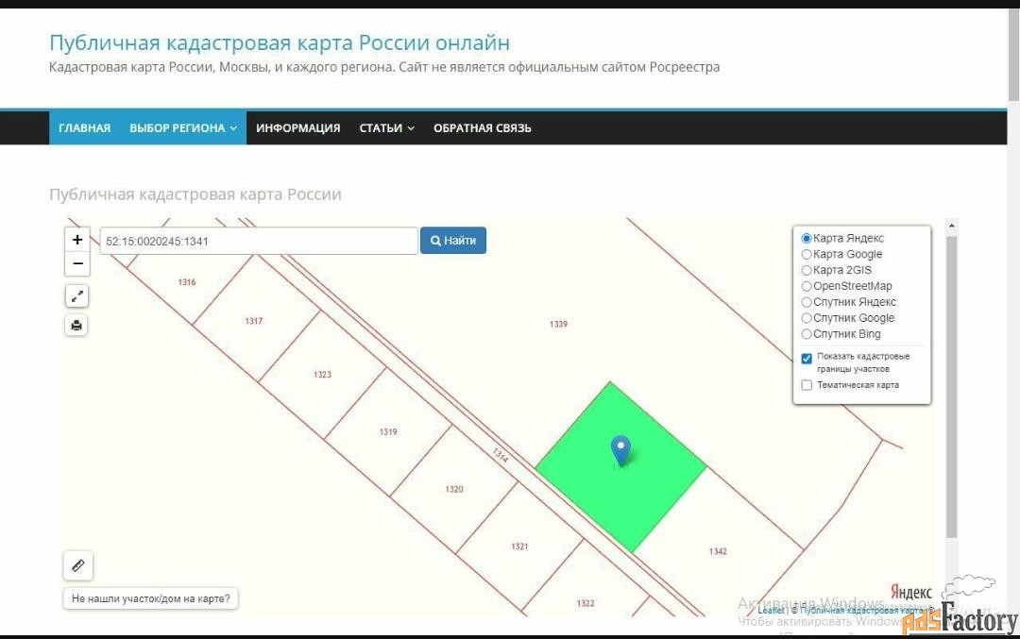Open the Главная menu item
This screenshot has height=639, width=1020.
[x=84, y=128]
